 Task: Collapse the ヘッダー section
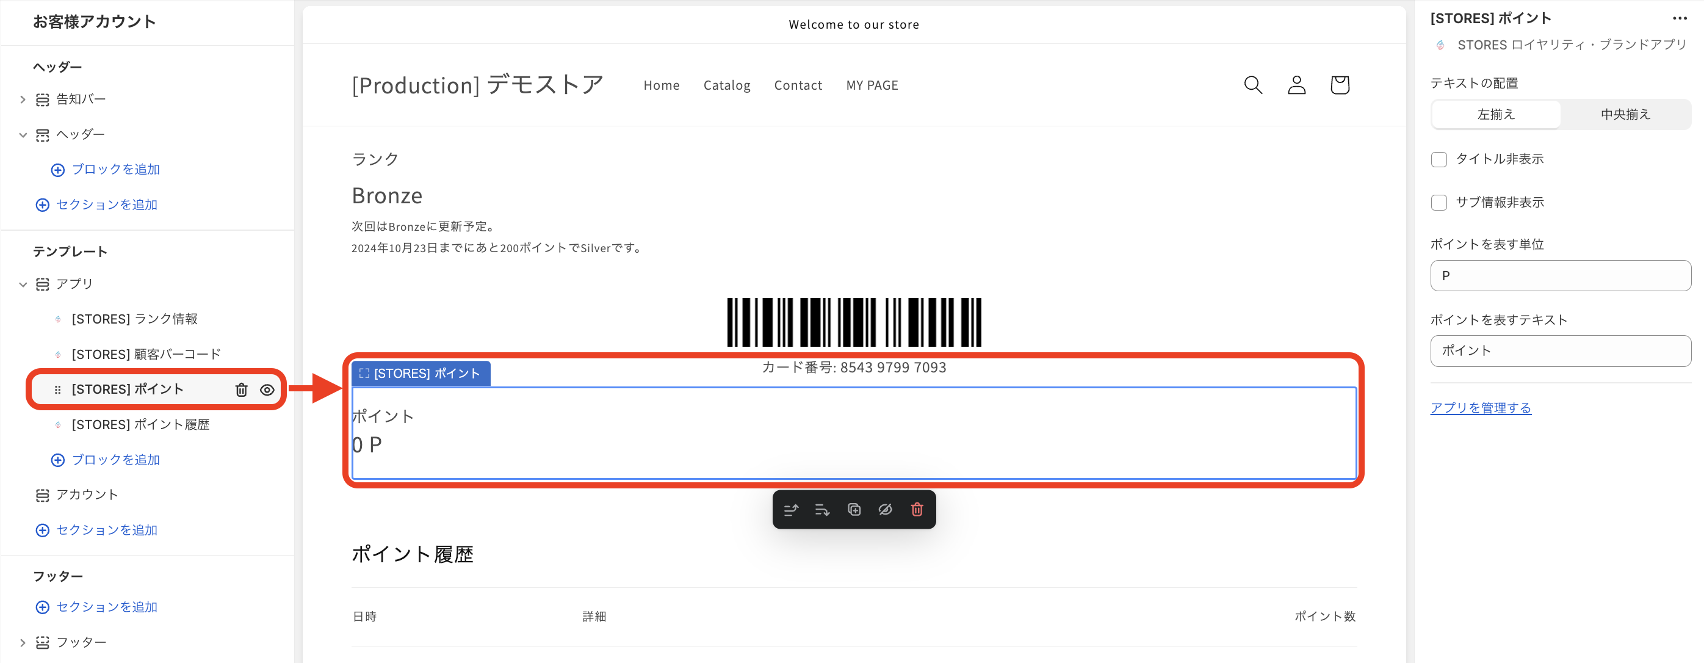point(23,134)
